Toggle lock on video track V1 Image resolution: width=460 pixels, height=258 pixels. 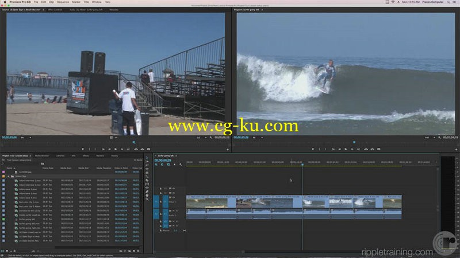click(x=160, y=202)
